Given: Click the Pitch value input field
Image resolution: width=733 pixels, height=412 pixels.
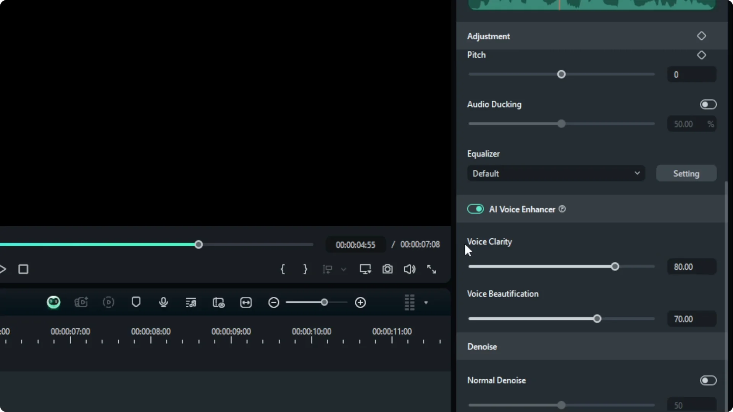Looking at the screenshot, I should tap(692, 74).
